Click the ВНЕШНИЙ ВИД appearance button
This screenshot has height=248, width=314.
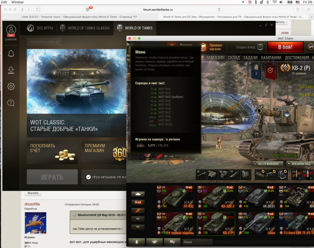(x=300, y=164)
